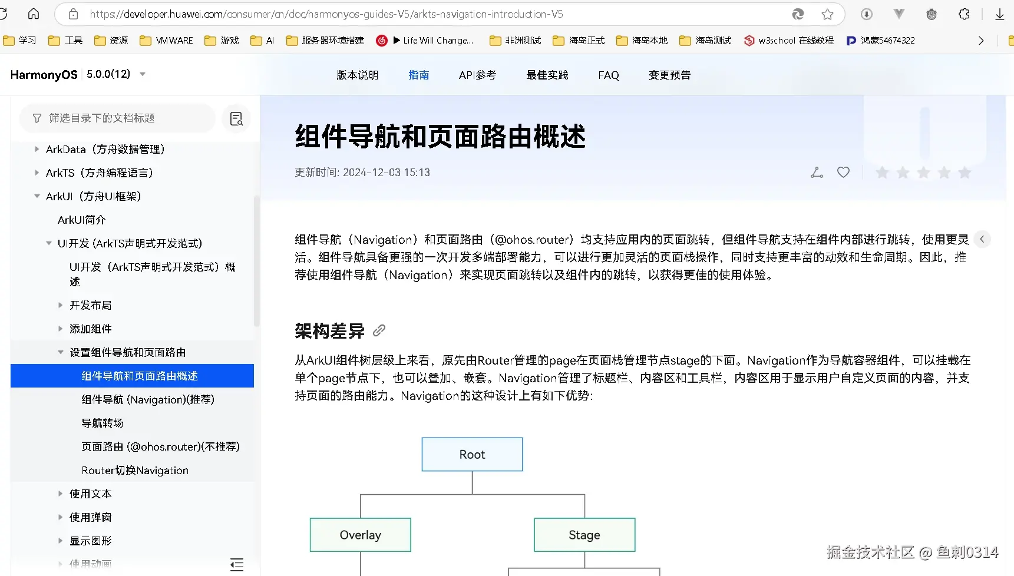Screen dimensions: 1014x576
Task: Open the Life Will Change bookmark
Action: tap(425, 40)
